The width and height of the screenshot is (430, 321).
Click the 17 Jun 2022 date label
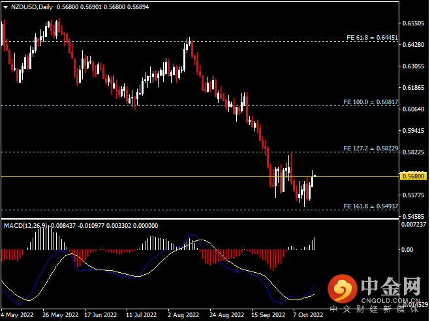[100, 315]
